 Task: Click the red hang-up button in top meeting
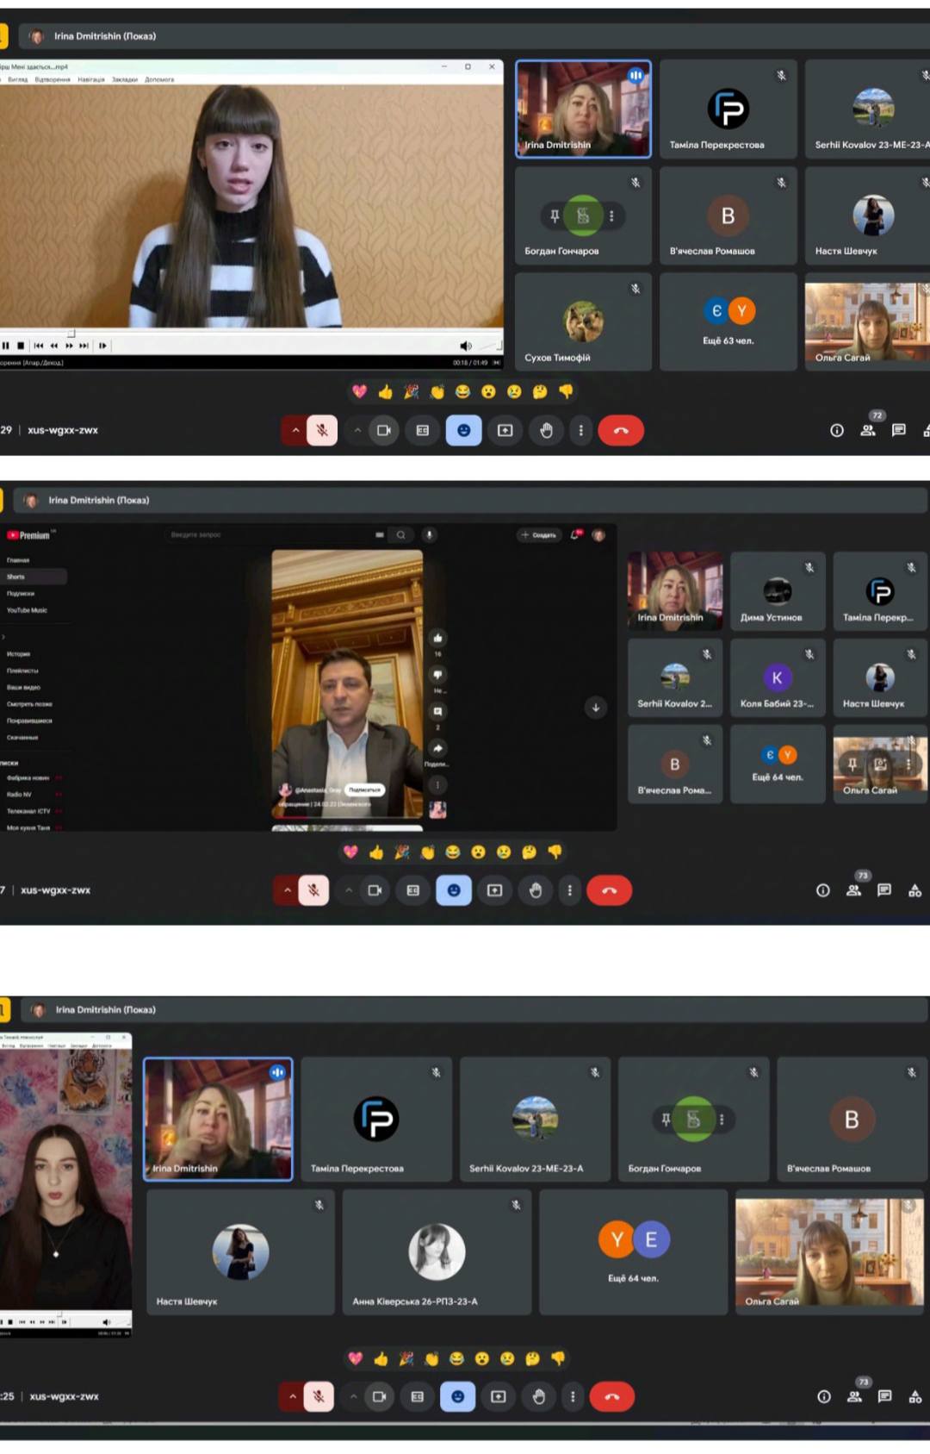point(620,430)
